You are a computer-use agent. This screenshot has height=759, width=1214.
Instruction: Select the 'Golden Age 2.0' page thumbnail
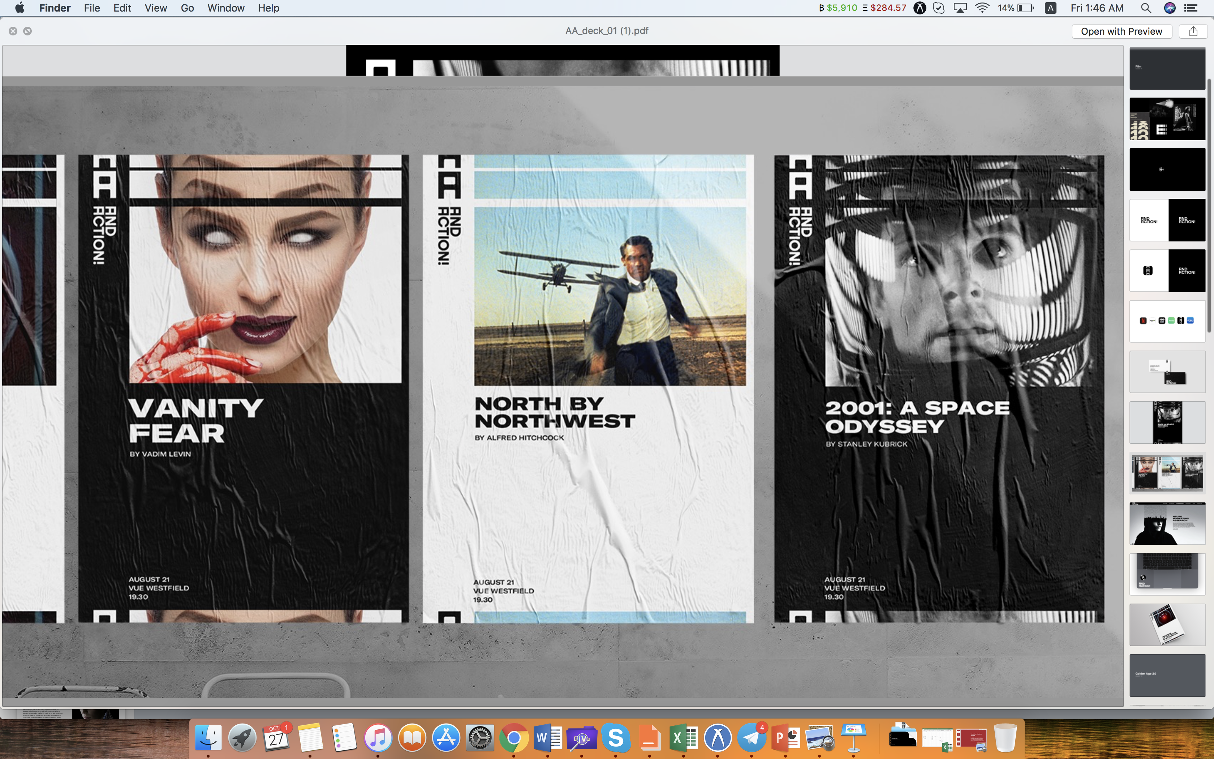(x=1167, y=675)
